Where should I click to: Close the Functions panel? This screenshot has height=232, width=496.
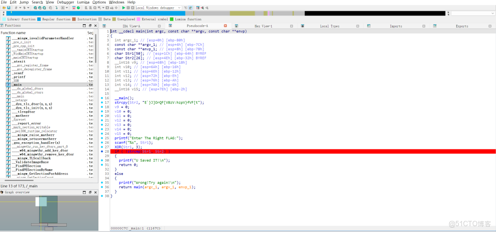(95, 26)
